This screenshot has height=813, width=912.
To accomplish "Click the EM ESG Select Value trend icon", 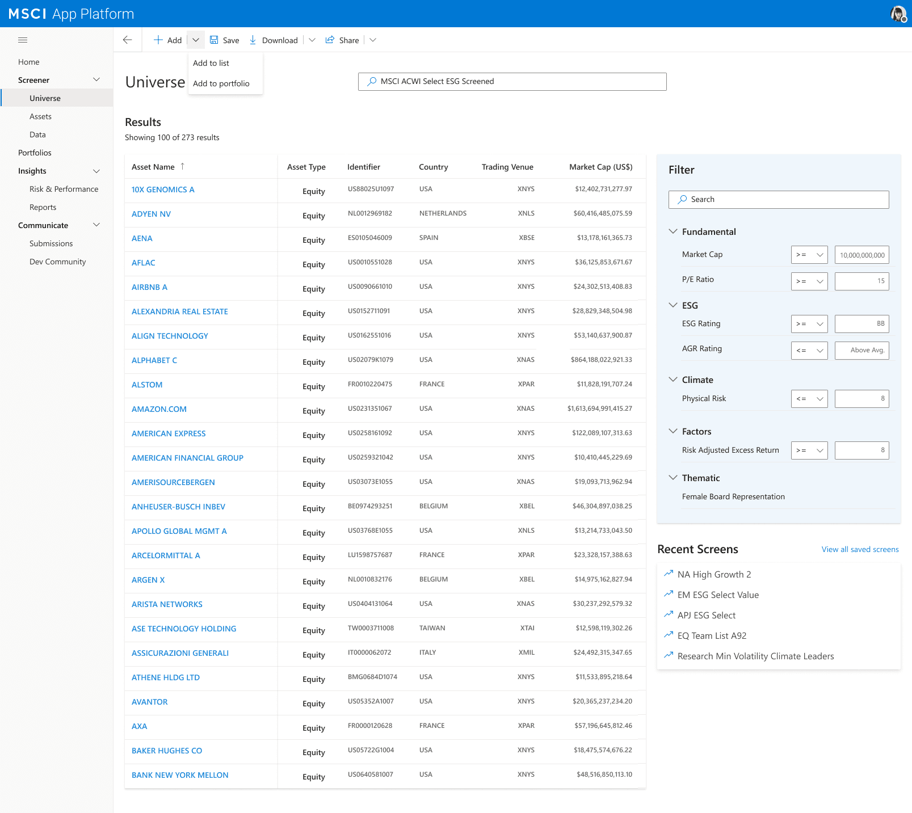I will pos(669,594).
